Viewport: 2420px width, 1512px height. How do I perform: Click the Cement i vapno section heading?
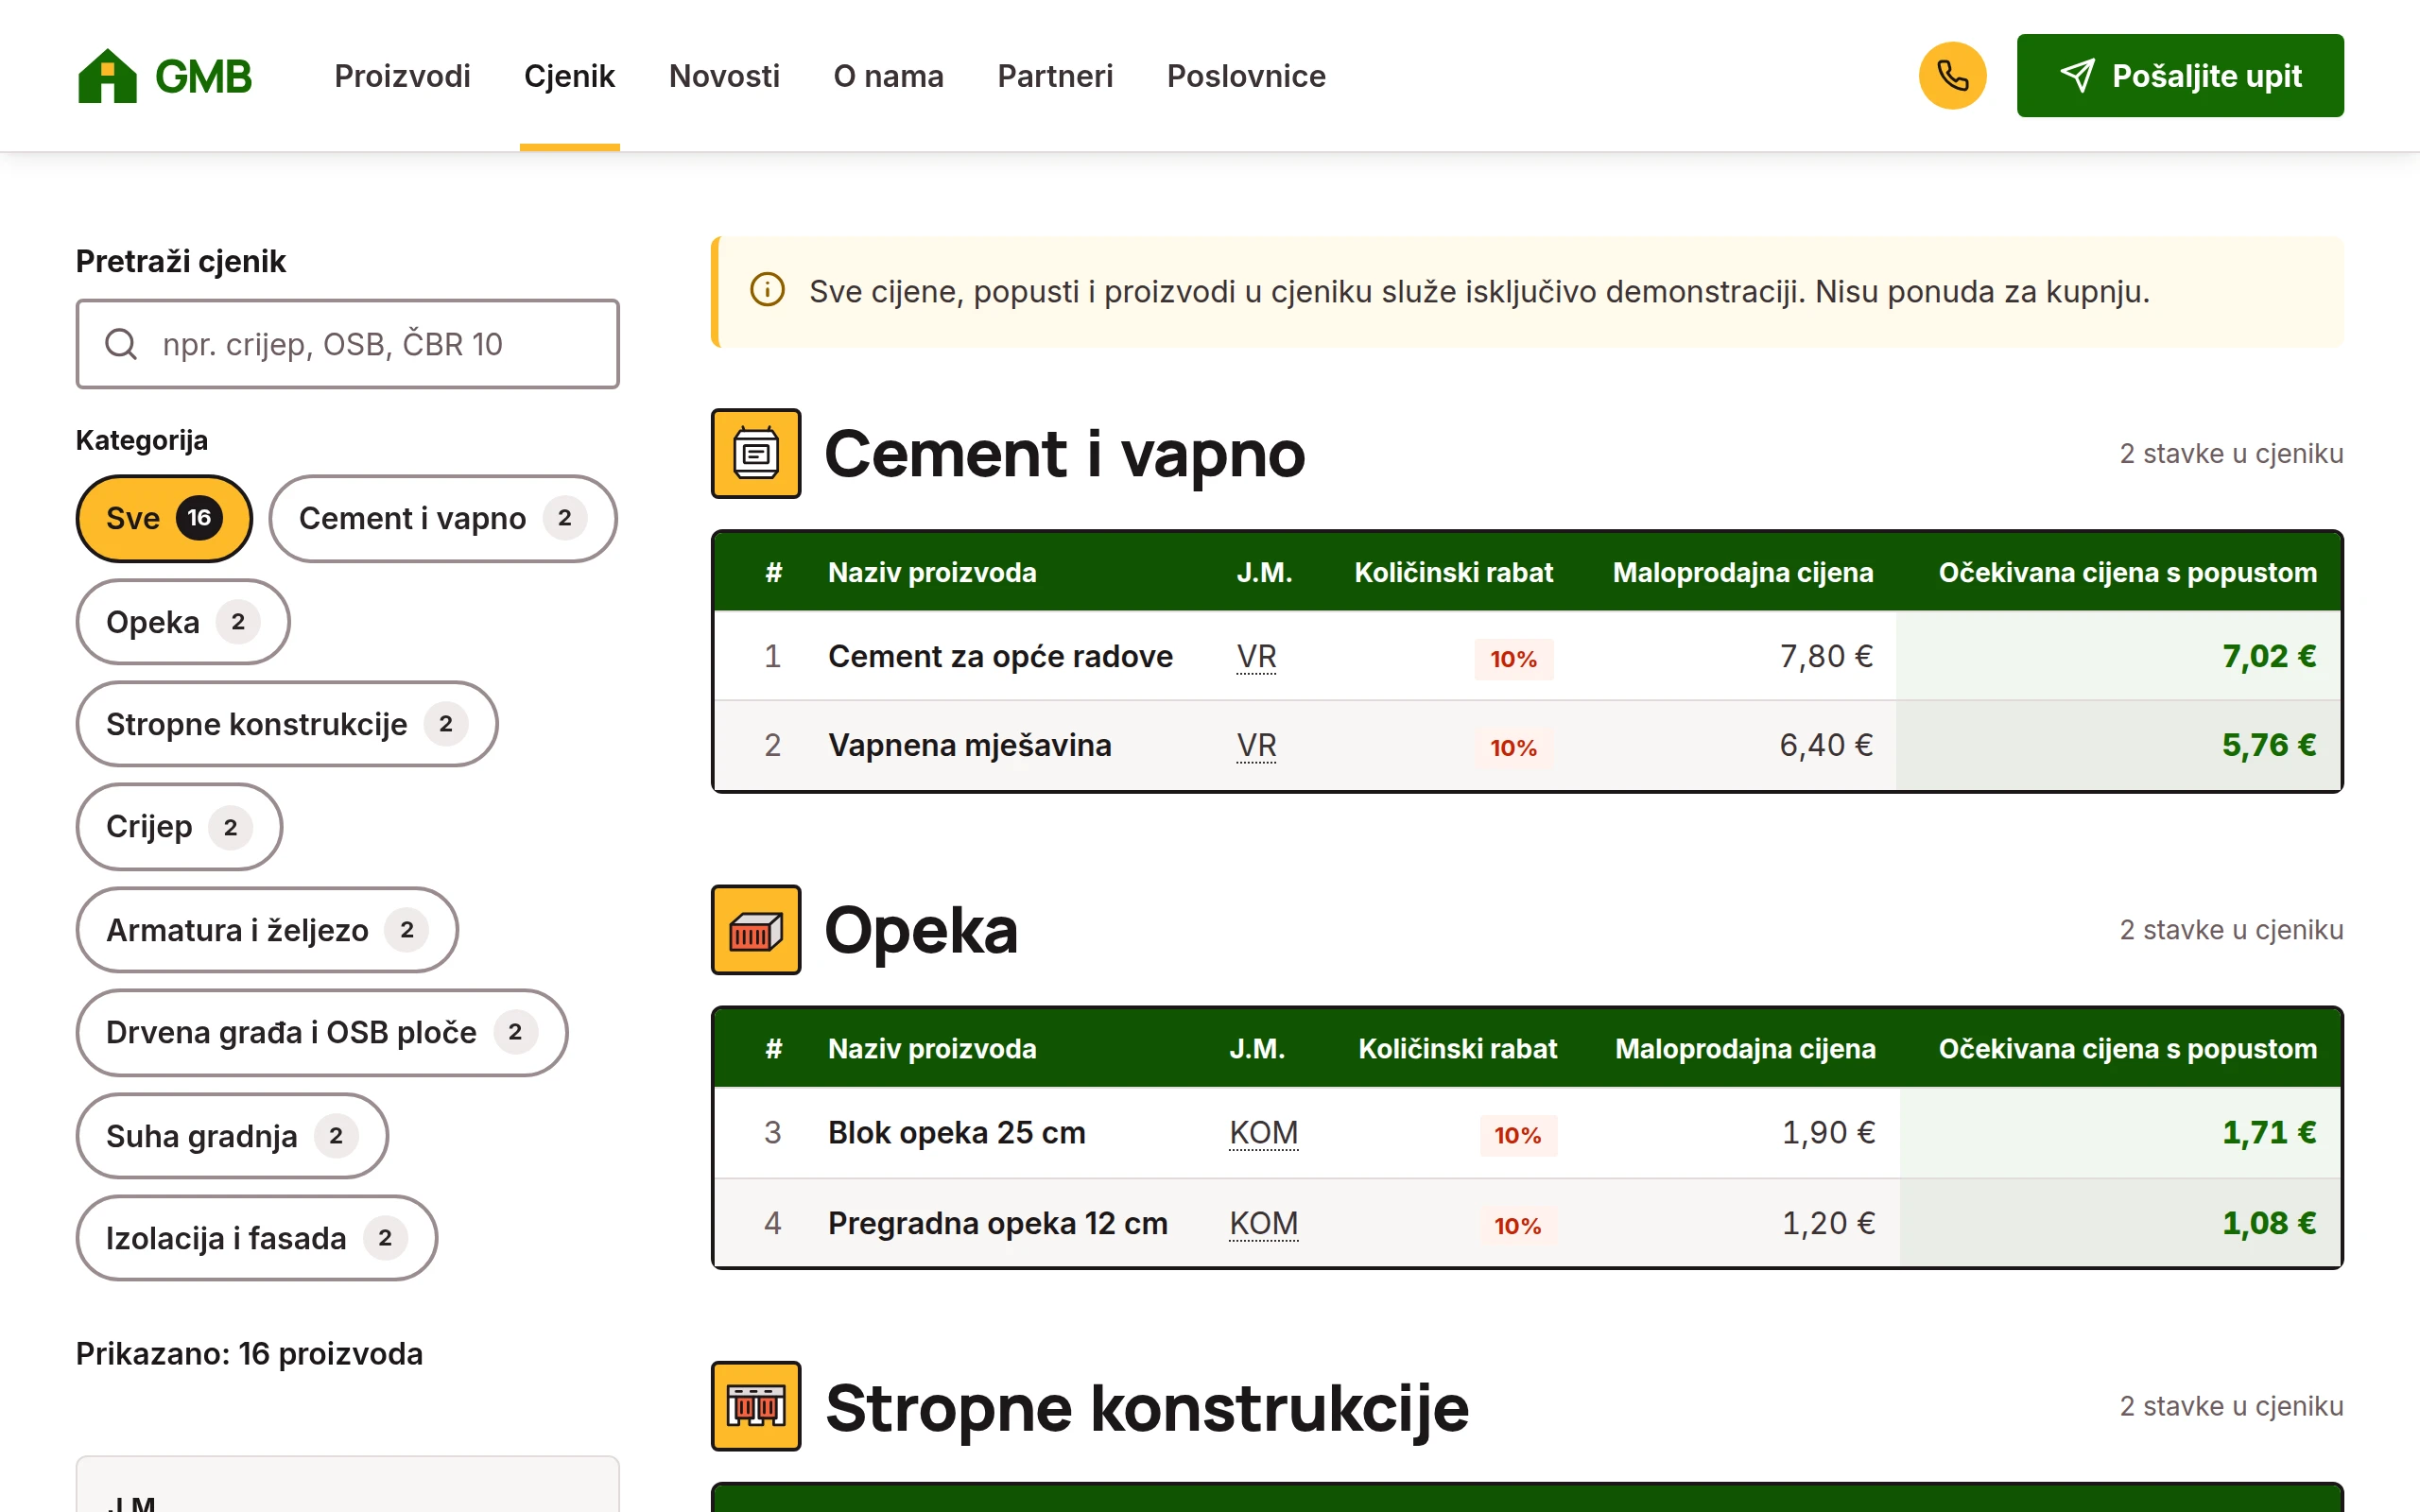[1065, 454]
